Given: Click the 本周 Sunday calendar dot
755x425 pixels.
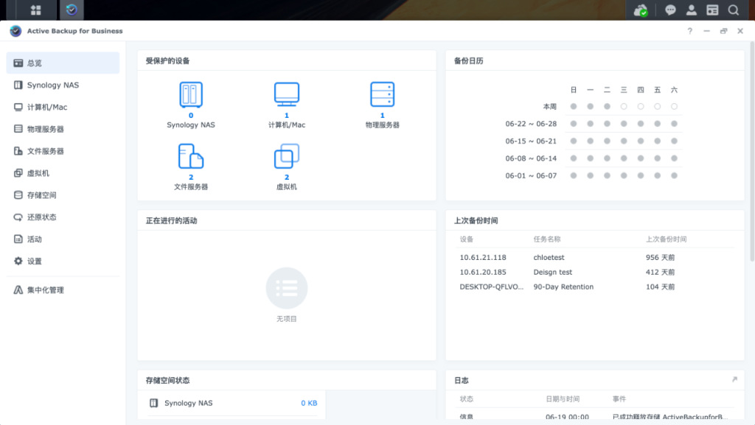Looking at the screenshot, I should [x=574, y=106].
